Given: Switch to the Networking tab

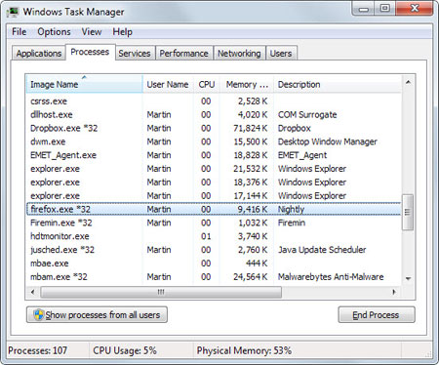Looking at the screenshot, I should click(239, 54).
